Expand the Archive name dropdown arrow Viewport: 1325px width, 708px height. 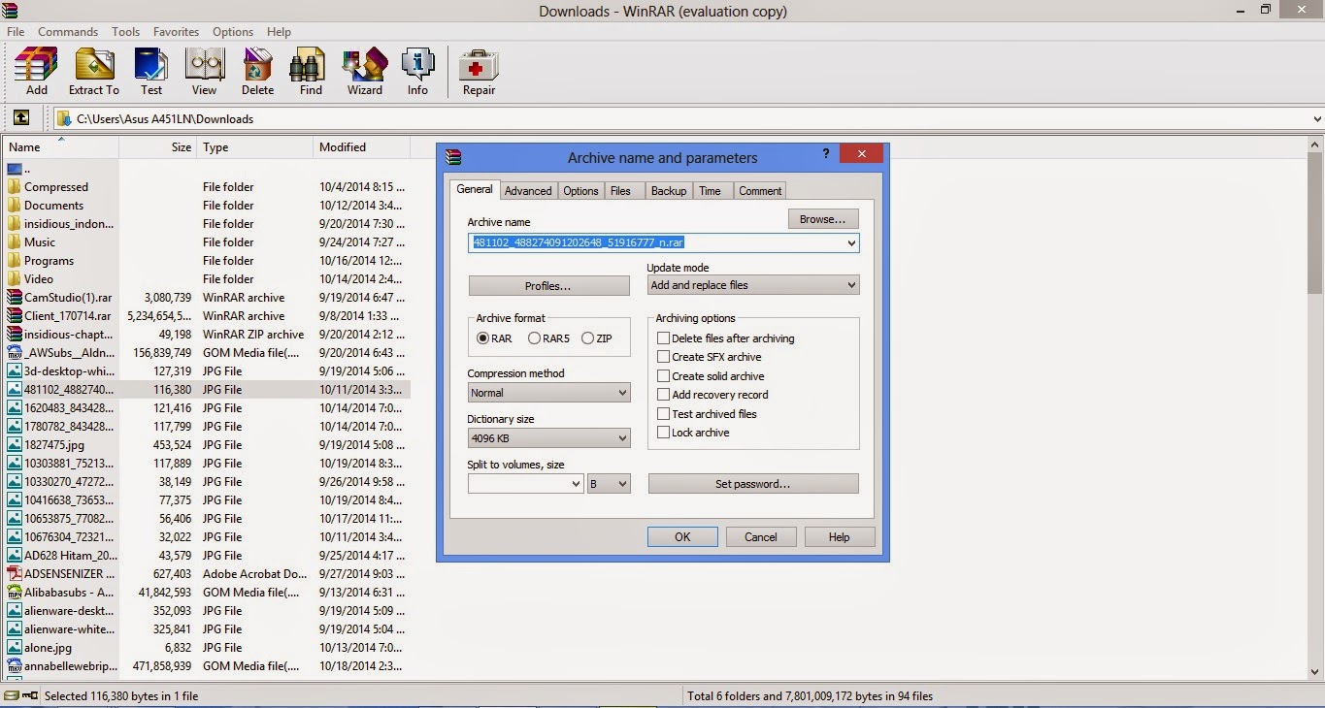pyautogui.click(x=851, y=243)
